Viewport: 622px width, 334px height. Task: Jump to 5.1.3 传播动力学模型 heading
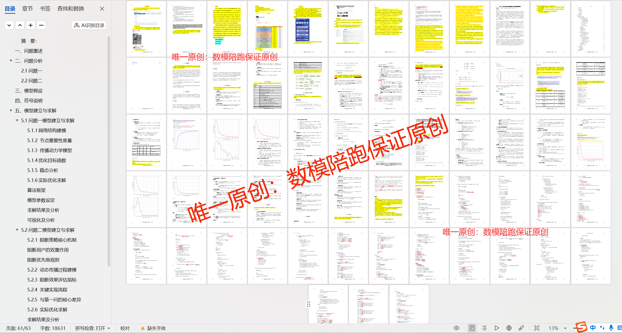click(x=50, y=150)
